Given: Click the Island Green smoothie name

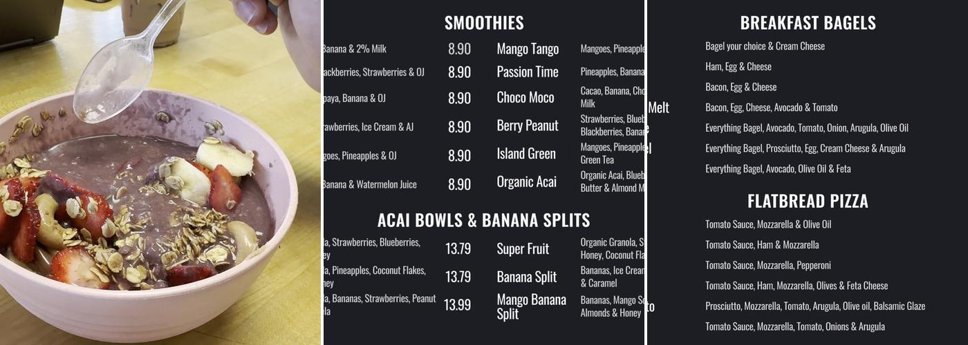Looking at the screenshot, I should (x=526, y=154).
